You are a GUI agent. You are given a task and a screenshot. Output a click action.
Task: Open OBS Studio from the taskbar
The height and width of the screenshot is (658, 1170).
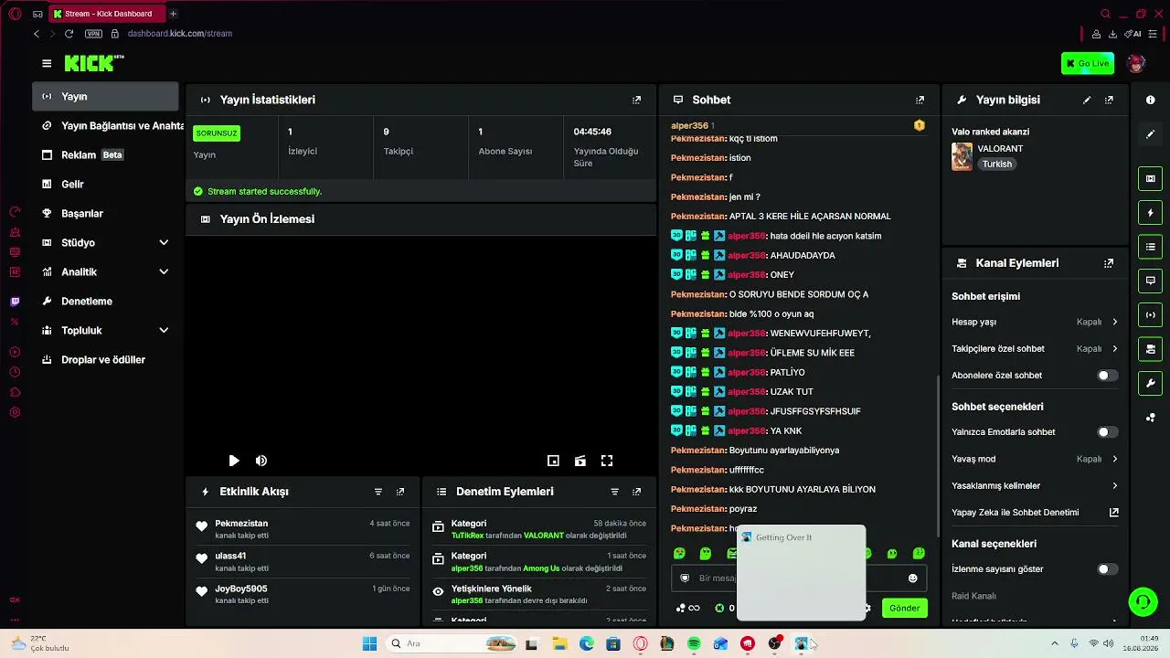click(774, 644)
